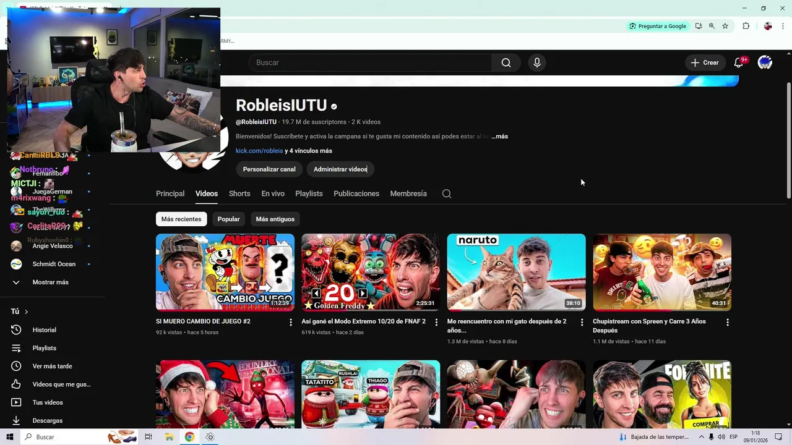Click the install app icon in address bar
The image size is (792, 445).
click(699, 26)
